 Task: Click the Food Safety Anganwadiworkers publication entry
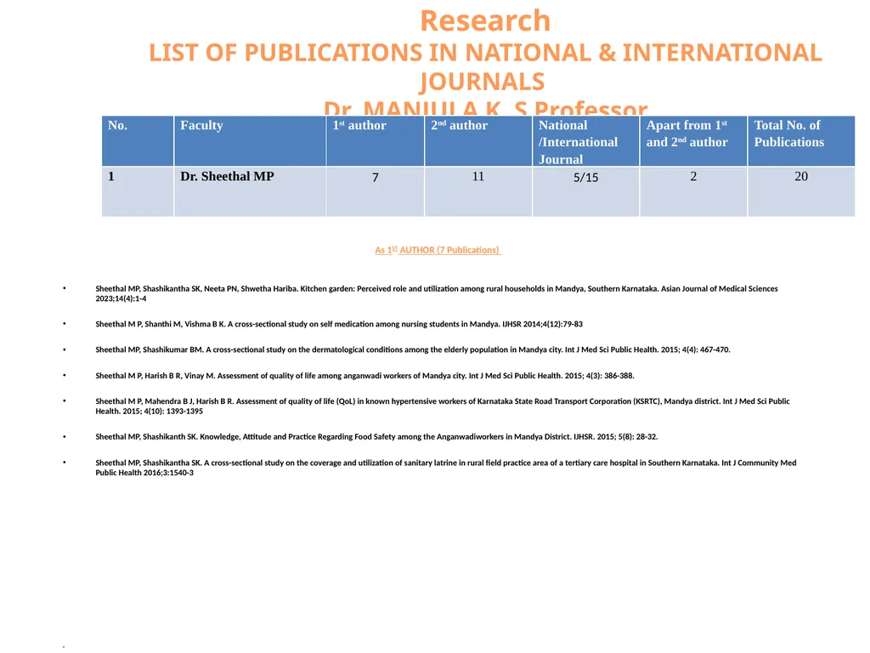coord(376,436)
